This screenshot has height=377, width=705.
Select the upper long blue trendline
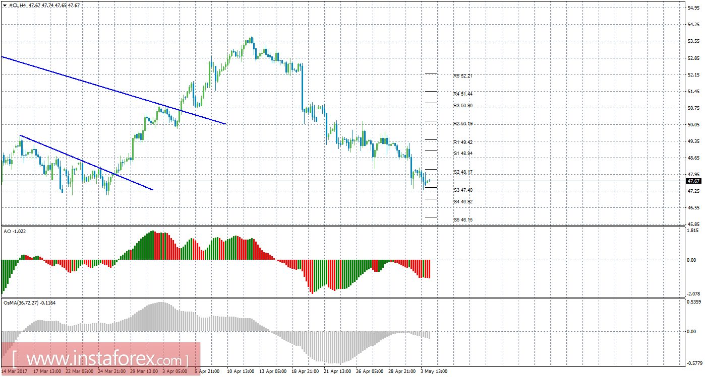pos(113,90)
